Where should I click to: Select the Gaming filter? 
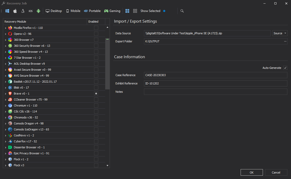coord(112,11)
